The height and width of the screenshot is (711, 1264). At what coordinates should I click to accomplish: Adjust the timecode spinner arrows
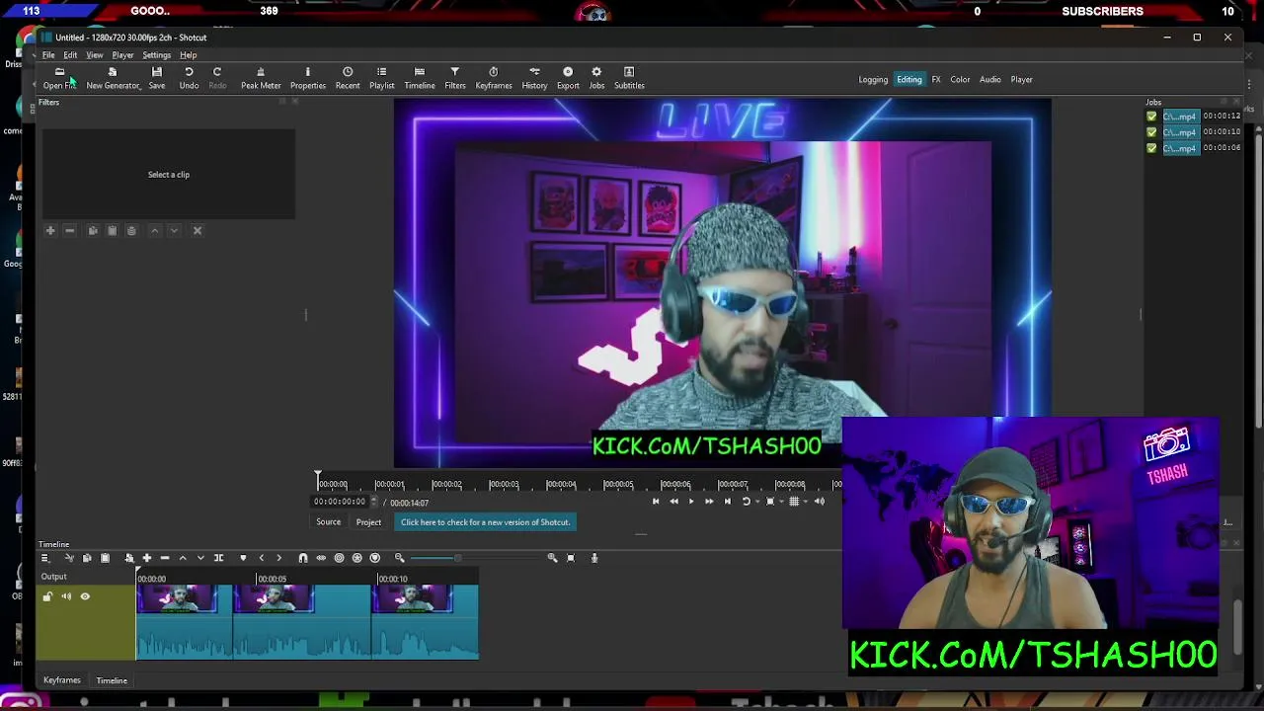[x=373, y=502]
